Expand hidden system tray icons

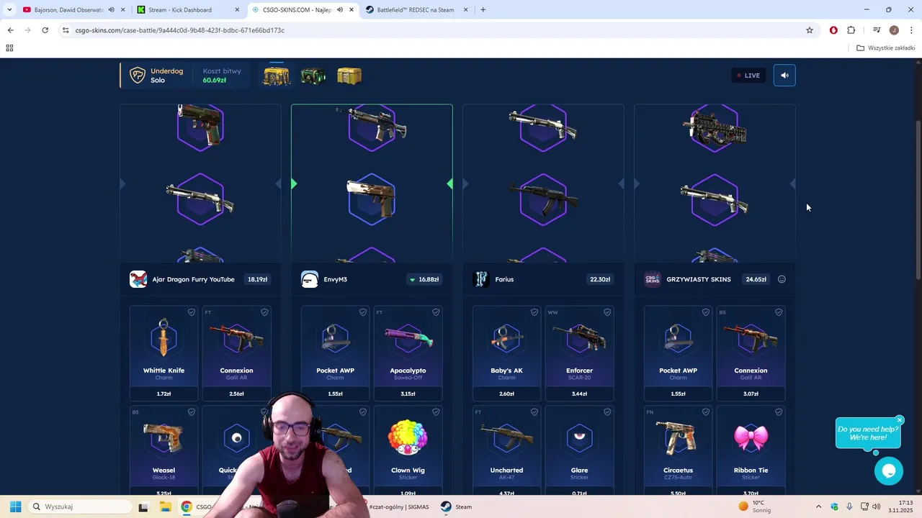(818, 506)
